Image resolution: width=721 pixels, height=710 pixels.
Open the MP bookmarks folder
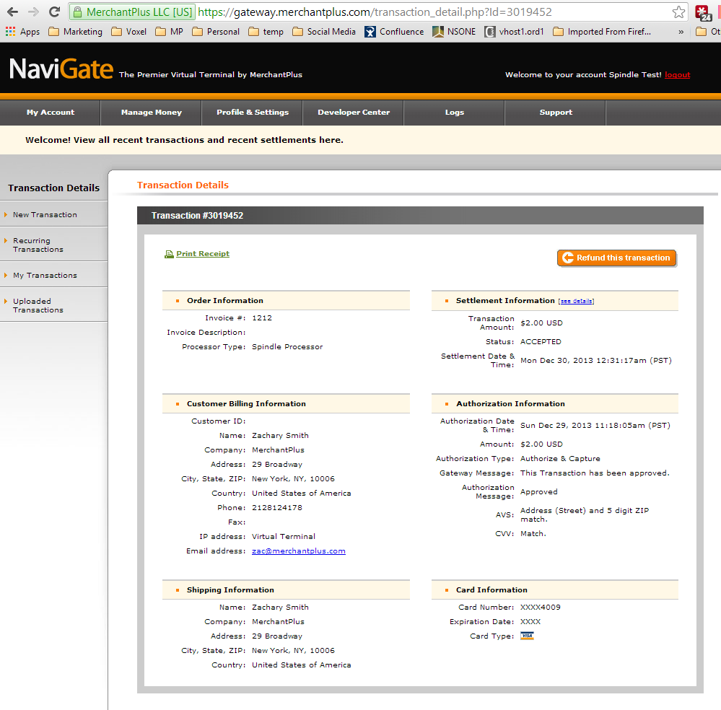coord(169,32)
